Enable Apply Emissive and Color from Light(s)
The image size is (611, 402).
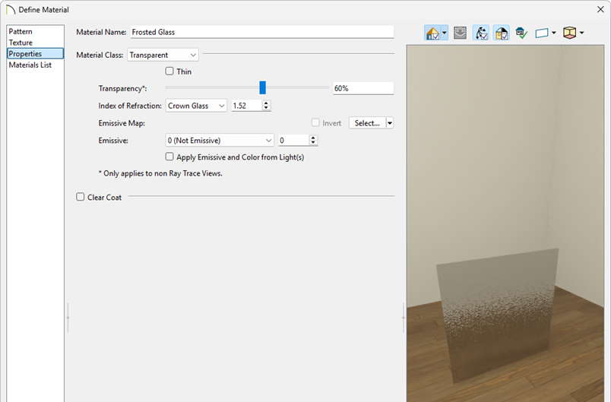point(169,157)
